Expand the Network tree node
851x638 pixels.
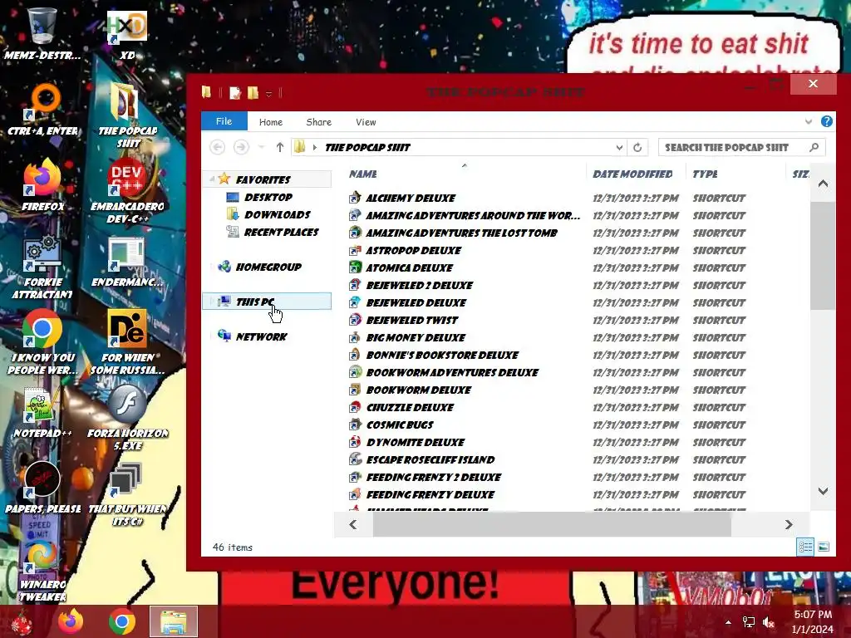coord(212,336)
